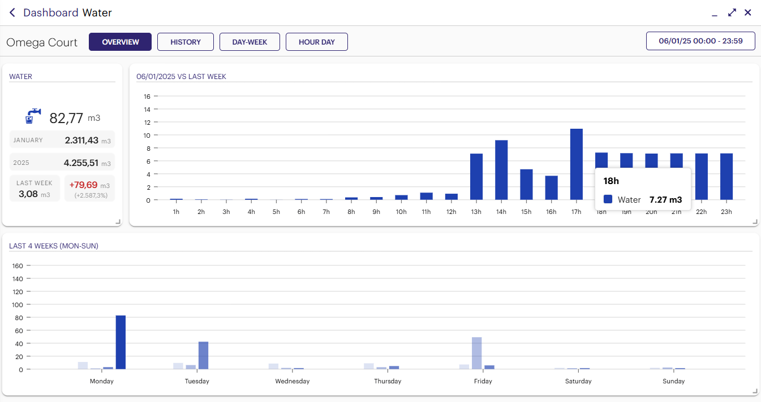This screenshot has height=402, width=761.
Task: Click the blue Water legend swatch in tooltip
Action: coord(608,199)
